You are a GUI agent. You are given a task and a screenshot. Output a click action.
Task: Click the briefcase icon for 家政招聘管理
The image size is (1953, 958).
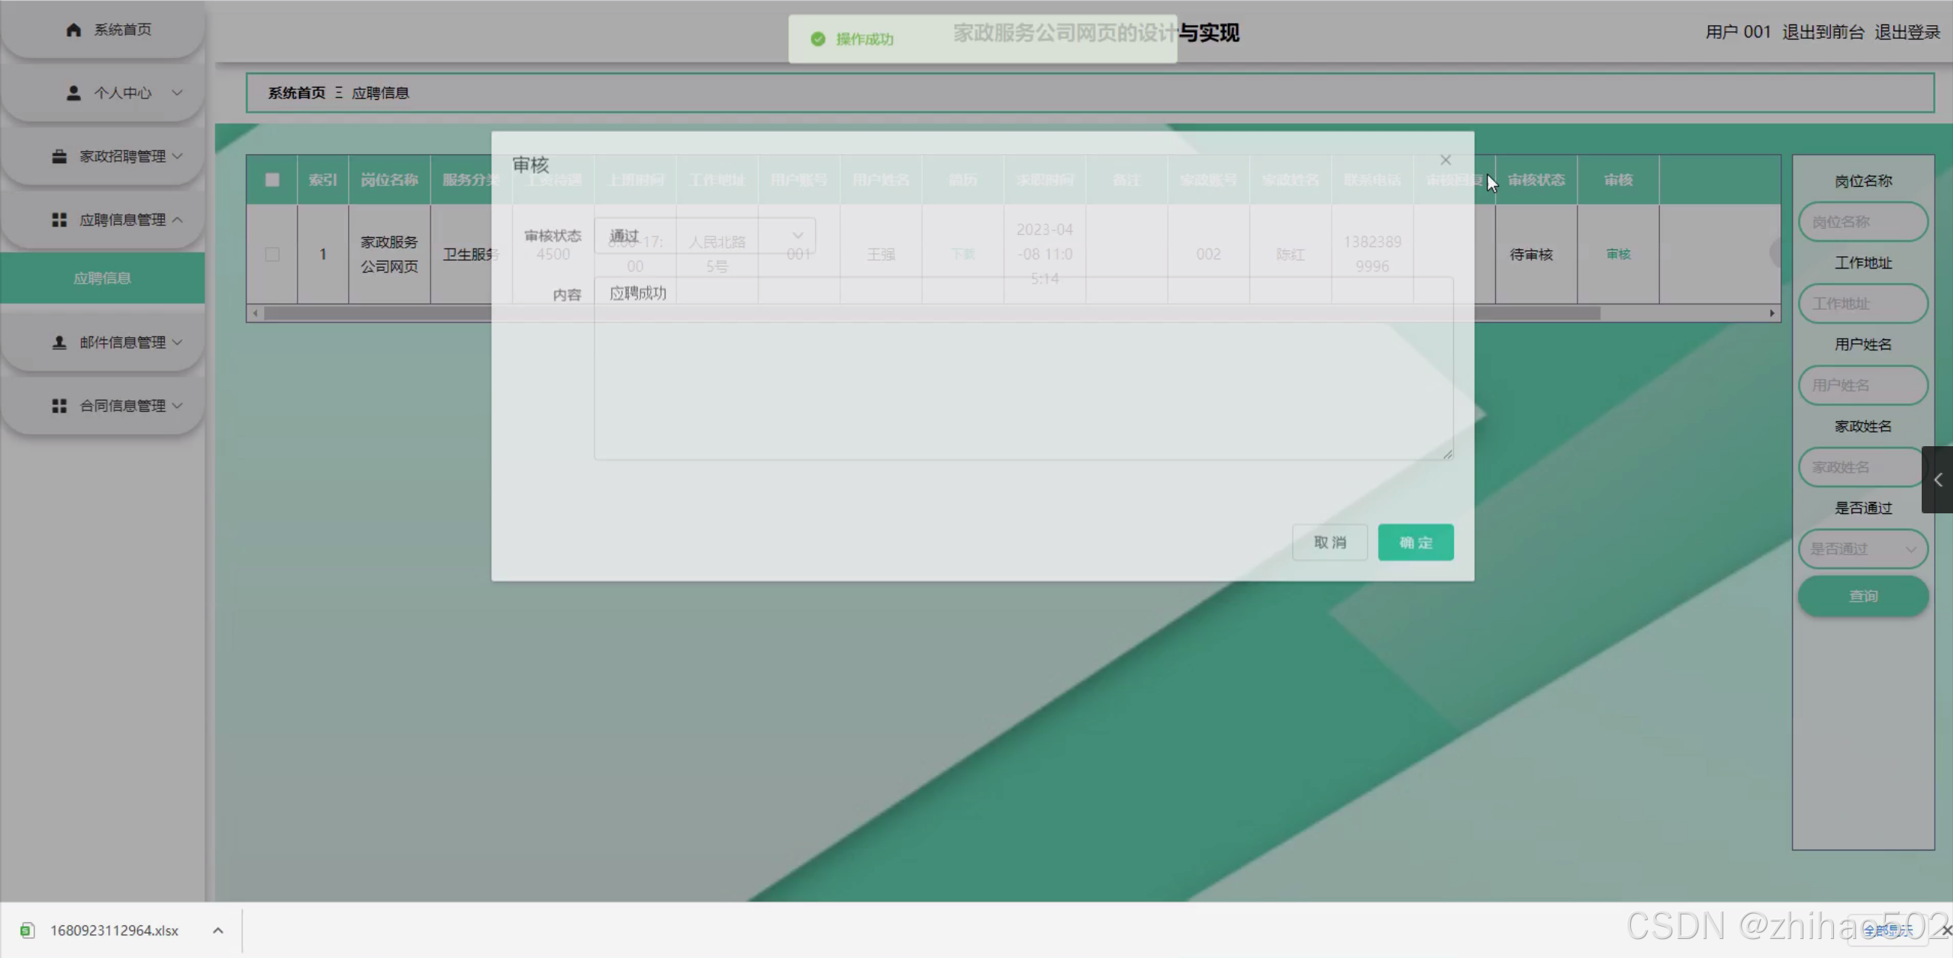coord(59,156)
